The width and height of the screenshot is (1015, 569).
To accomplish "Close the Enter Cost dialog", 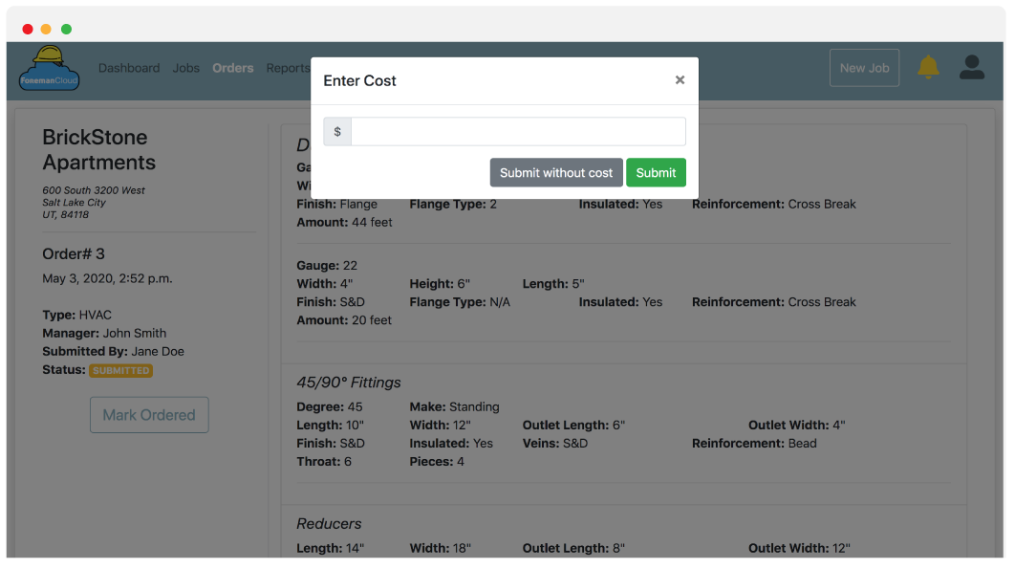I will click(680, 80).
